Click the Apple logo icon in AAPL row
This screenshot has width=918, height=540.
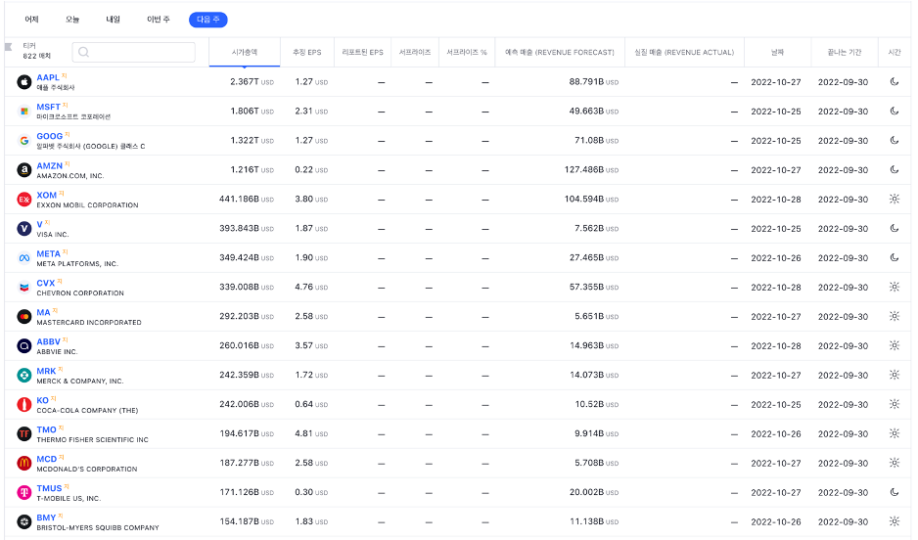(x=24, y=82)
